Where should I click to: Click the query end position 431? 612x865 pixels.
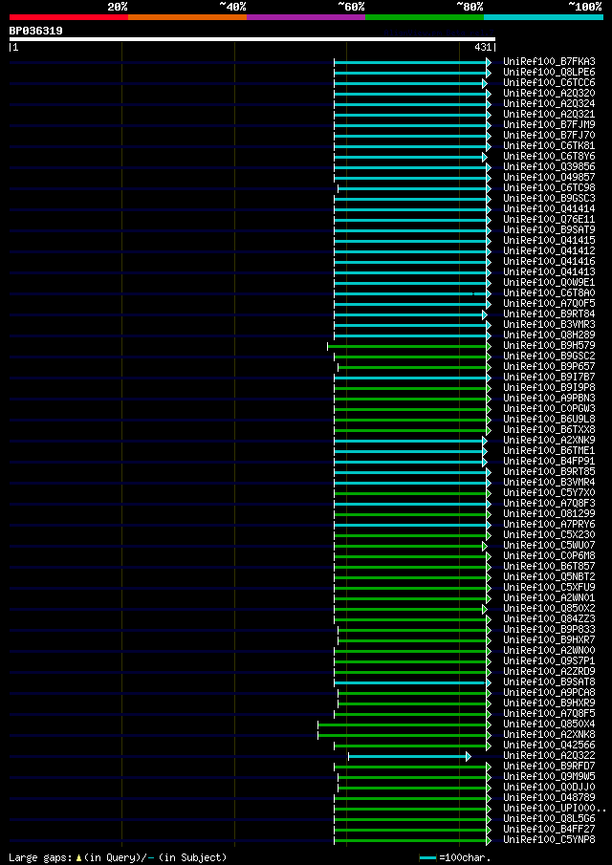coord(482,48)
